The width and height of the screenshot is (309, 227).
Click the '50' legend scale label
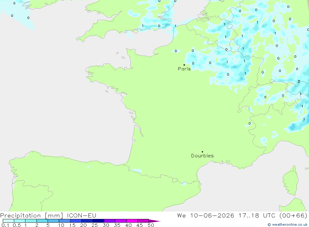pyautogui.click(x=151, y=225)
